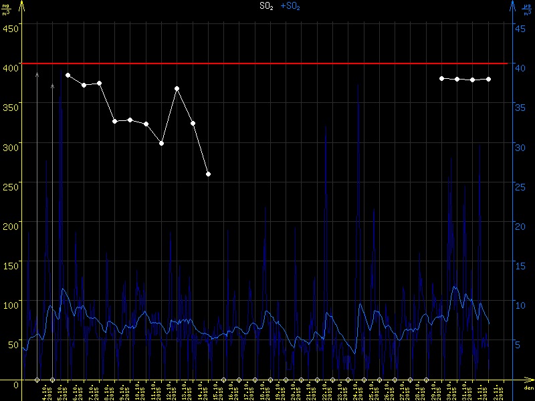535x401 pixels.
Task: Click the yellow circle marker at 4.10.2015
Action: 37,380
